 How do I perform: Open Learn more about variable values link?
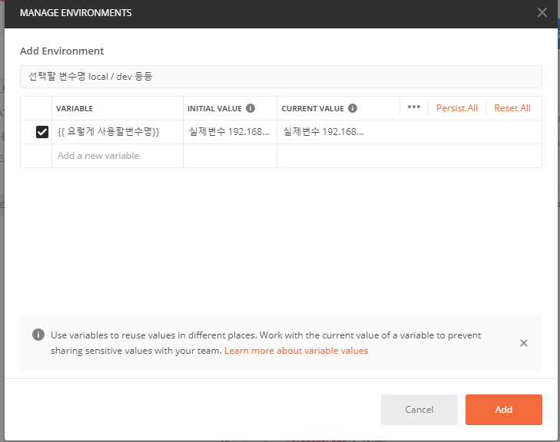click(x=296, y=351)
